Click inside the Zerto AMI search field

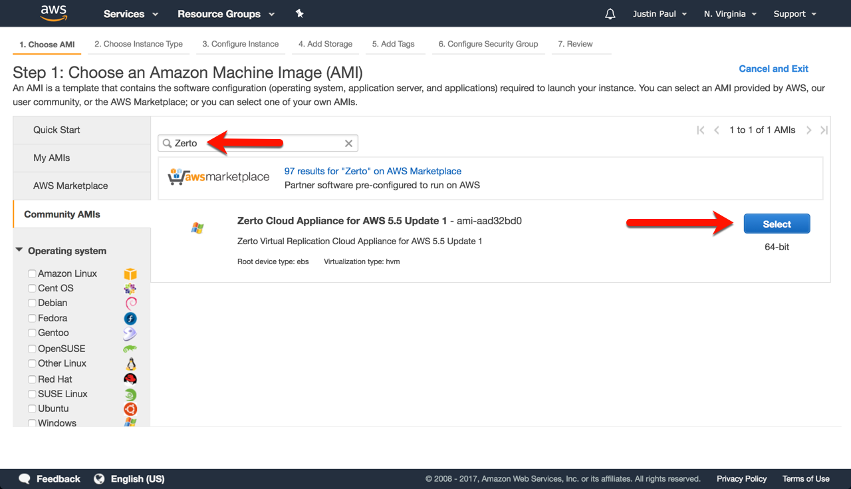(x=258, y=143)
